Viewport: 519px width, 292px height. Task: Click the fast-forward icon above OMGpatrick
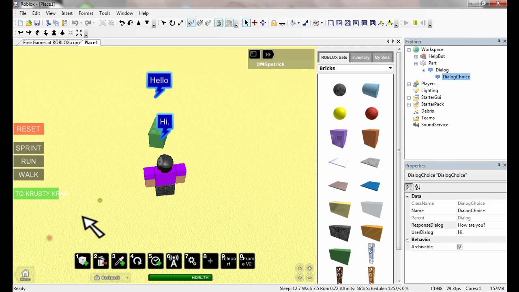point(268,54)
